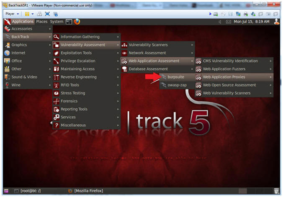The width and height of the screenshot is (283, 197).
Task: Open the Applications menu
Action: [x=23, y=22]
